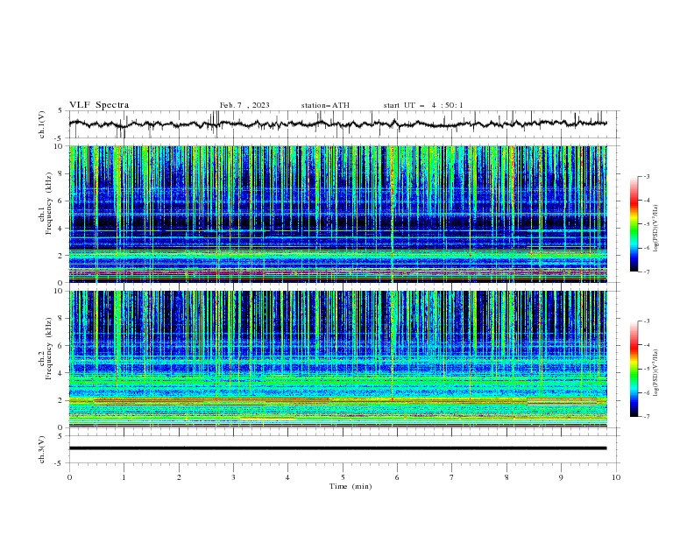The height and width of the screenshot is (536, 694).
Task: Click the log(PSD) label of ch.1 colorbar
Action: click(x=656, y=229)
